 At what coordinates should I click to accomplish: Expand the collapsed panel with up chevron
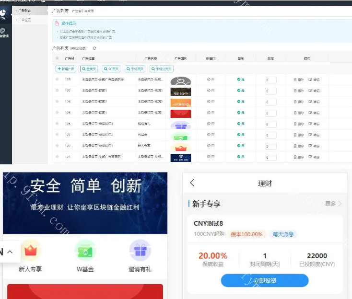10,252
